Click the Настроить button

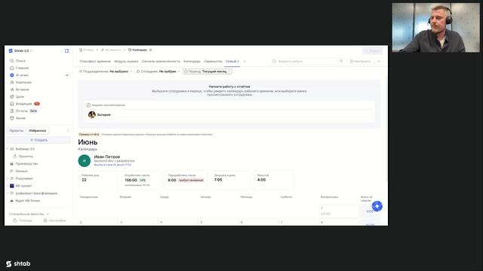click(x=360, y=62)
